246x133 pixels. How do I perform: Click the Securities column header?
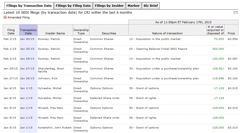coord(109,33)
